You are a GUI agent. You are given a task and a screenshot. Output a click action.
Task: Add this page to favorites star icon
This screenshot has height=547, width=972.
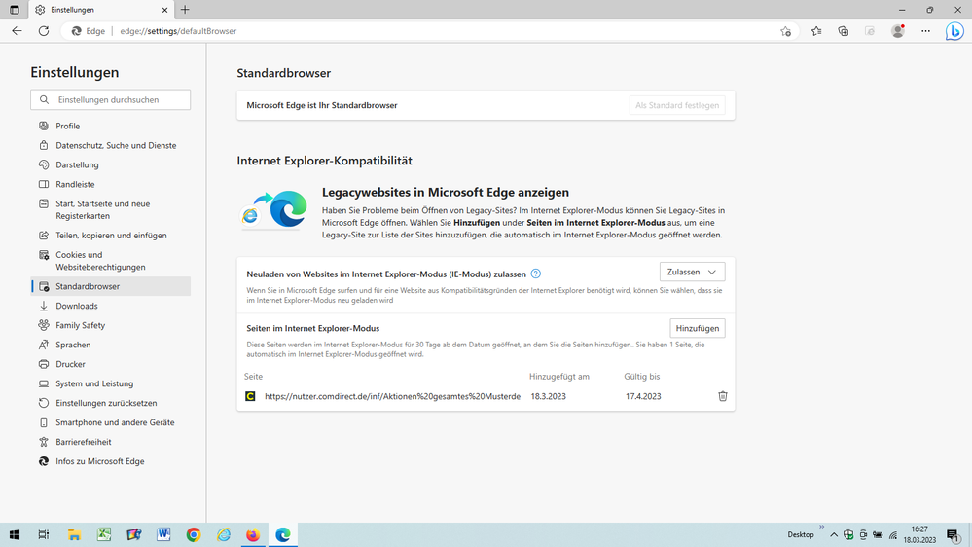coord(785,31)
